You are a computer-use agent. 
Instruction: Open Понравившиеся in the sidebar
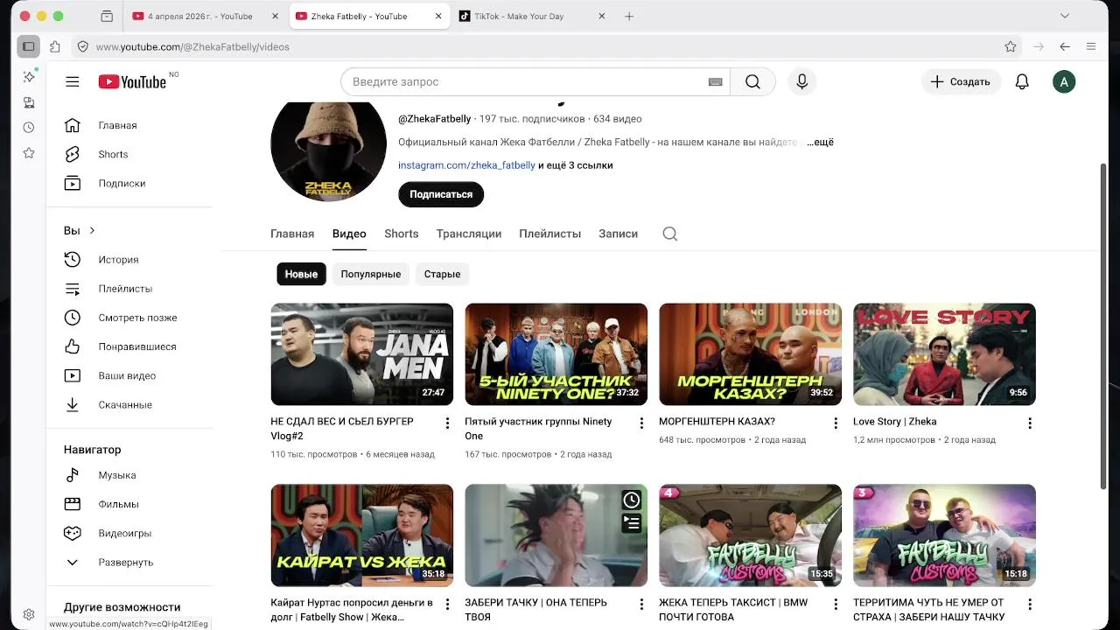pyautogui.click(x=133, y=346)
